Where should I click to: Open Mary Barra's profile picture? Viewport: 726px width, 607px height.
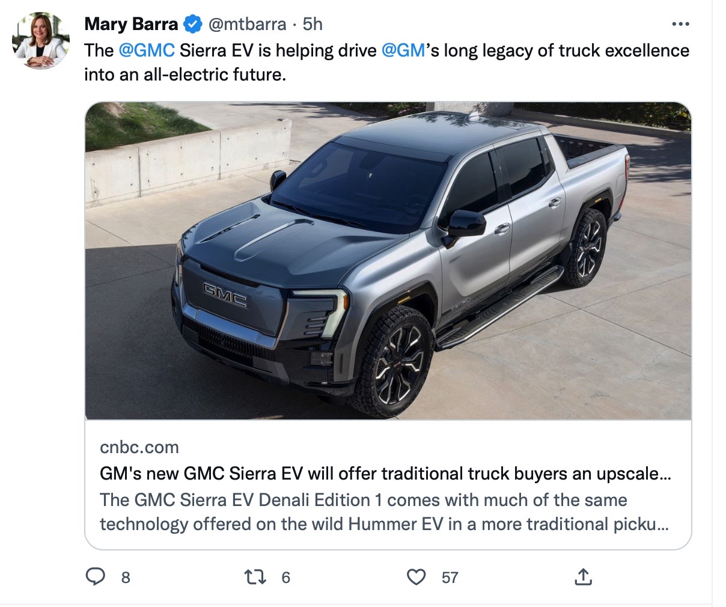(41, 40)
